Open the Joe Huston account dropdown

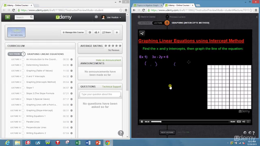[111, 17]
